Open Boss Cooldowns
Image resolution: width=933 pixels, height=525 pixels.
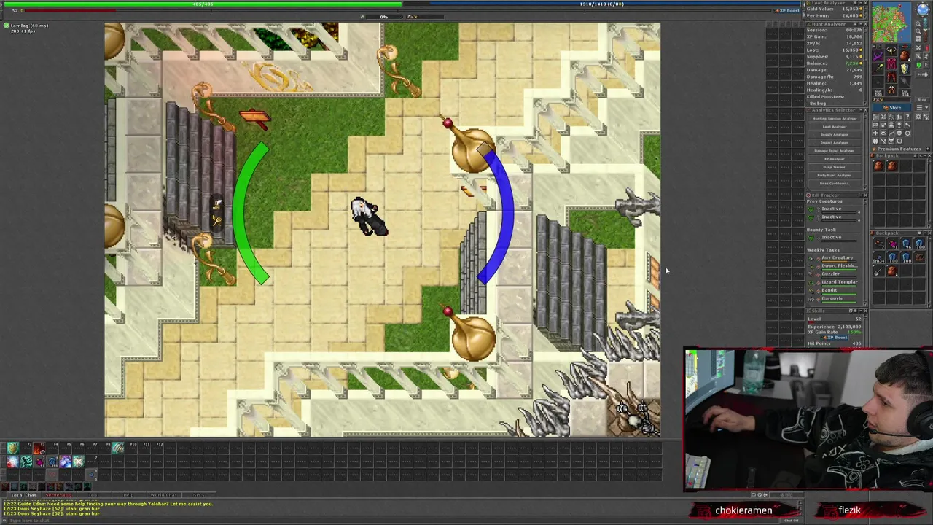pyautogui.click(x=835, y=183)
